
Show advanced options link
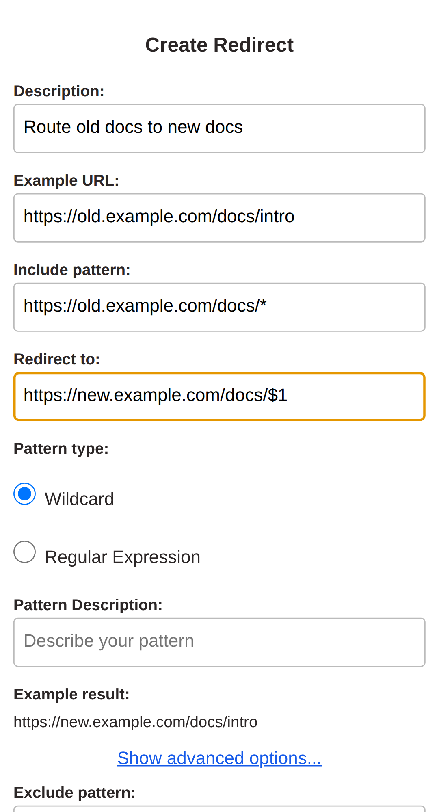pyautogui.click(x=219, y=758)
